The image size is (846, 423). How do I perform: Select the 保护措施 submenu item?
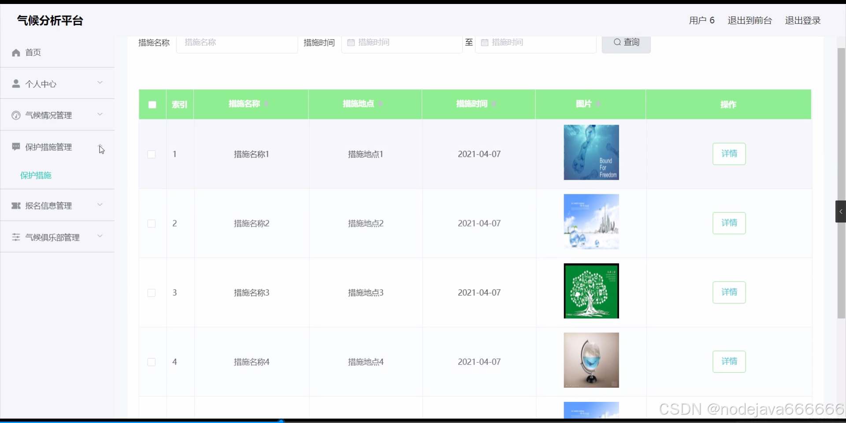[x=36, y=175]
